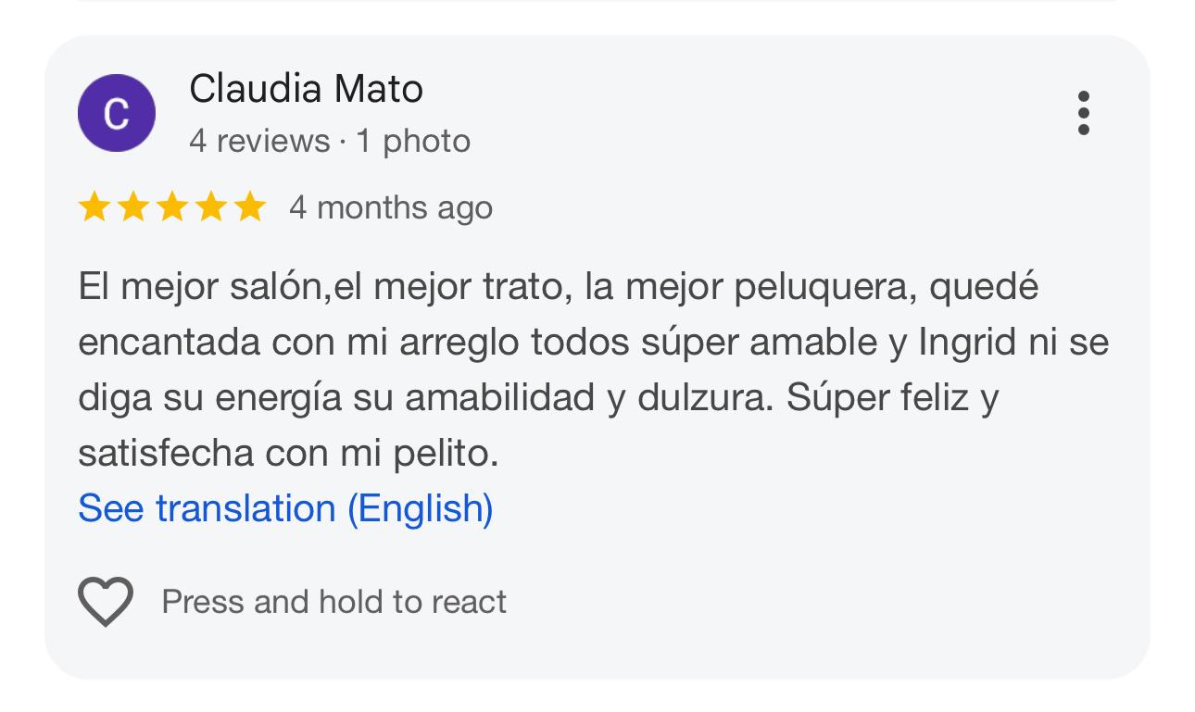The image size is (1195, 712).
Task: Click the "4 months ago" timestamp
Action: (x=390, y=207)
